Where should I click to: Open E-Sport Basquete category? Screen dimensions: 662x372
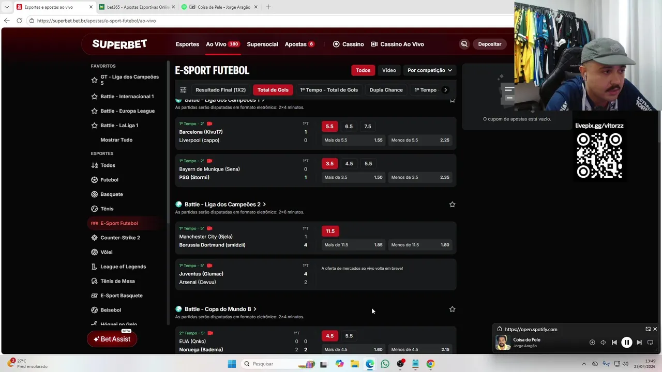tap(121, 296)
